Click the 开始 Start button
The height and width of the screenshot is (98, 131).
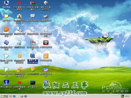coord(4,96)
